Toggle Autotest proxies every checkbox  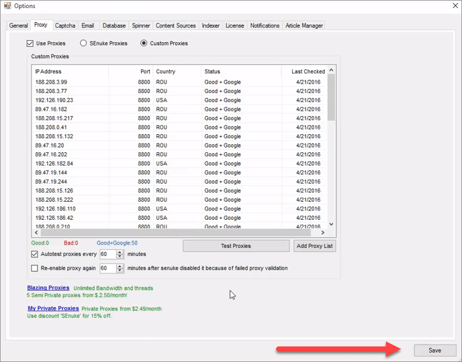click(34, 254)
